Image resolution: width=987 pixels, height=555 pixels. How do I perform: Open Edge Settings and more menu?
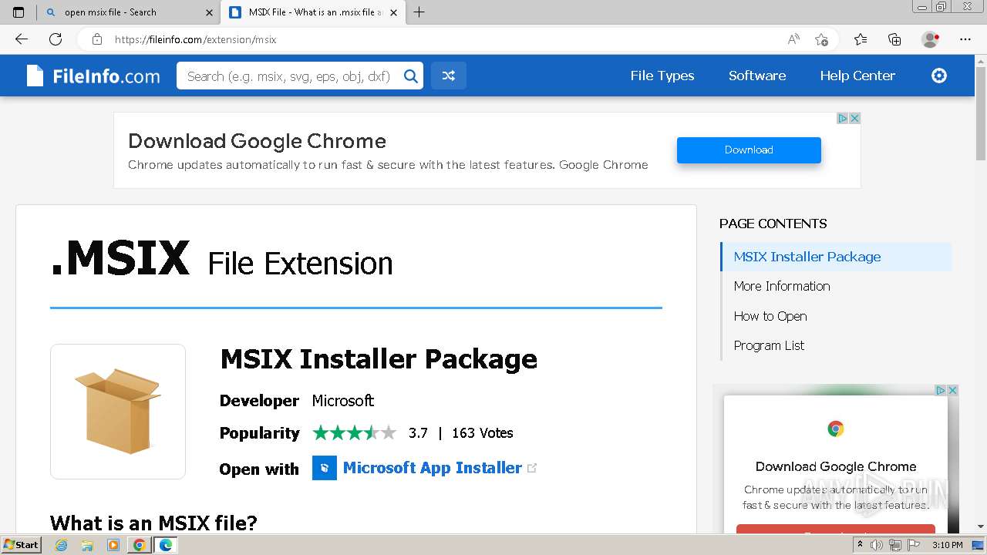coord(965,39)
